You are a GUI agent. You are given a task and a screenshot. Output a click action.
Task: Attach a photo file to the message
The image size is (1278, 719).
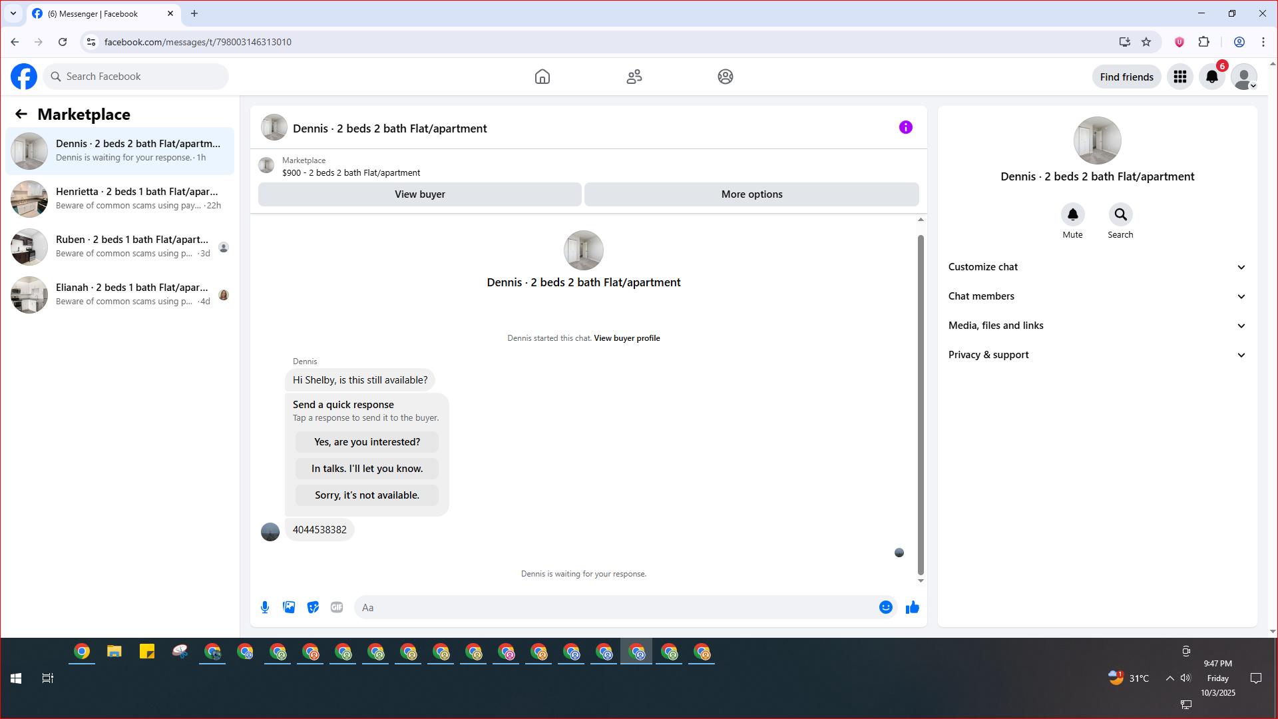coord(289,607)
